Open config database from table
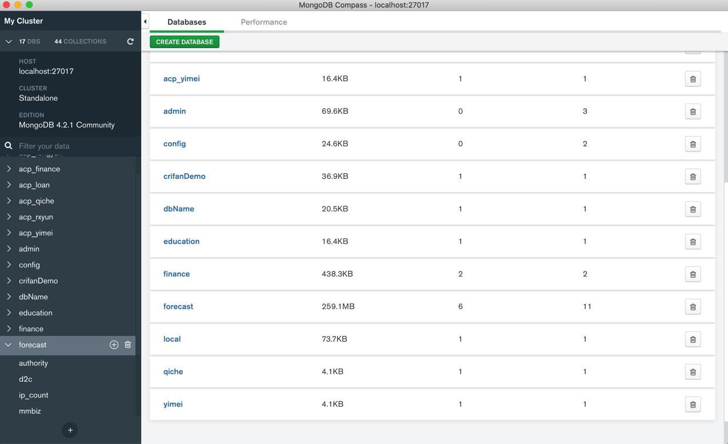The image size is (728, 444). pos(175,143)
